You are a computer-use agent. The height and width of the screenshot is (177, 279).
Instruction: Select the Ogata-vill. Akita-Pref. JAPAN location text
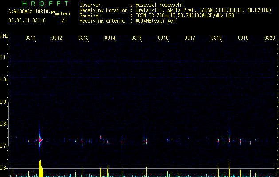pyautogui.click(x=203, y=10)
